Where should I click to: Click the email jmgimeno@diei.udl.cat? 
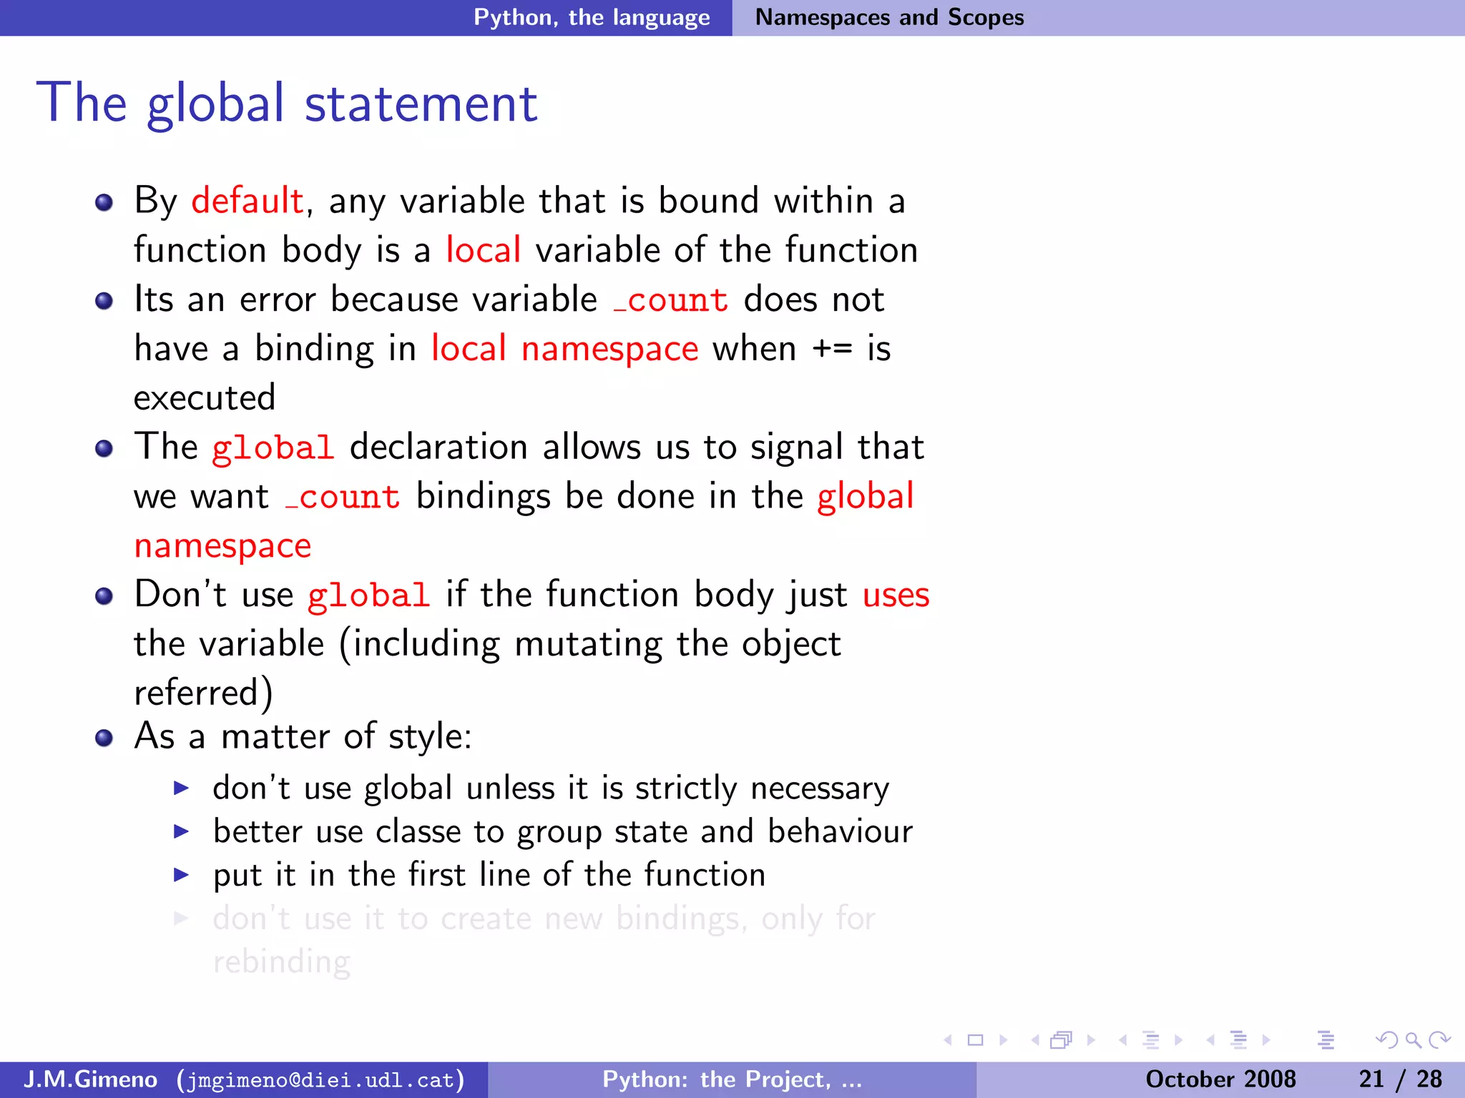320,1079
